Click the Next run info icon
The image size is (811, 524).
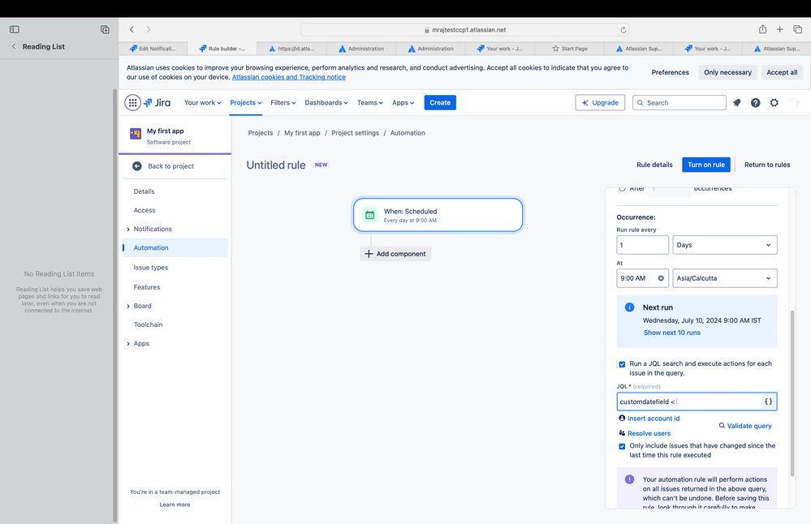(629, 307)
